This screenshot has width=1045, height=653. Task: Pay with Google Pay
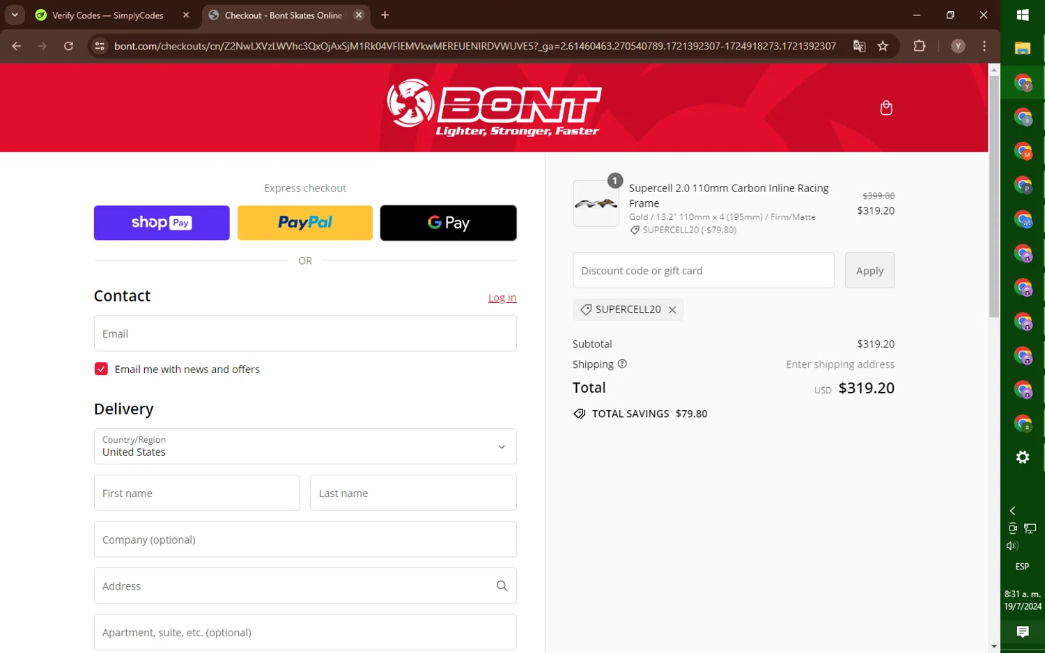click(x=449, y=223)
